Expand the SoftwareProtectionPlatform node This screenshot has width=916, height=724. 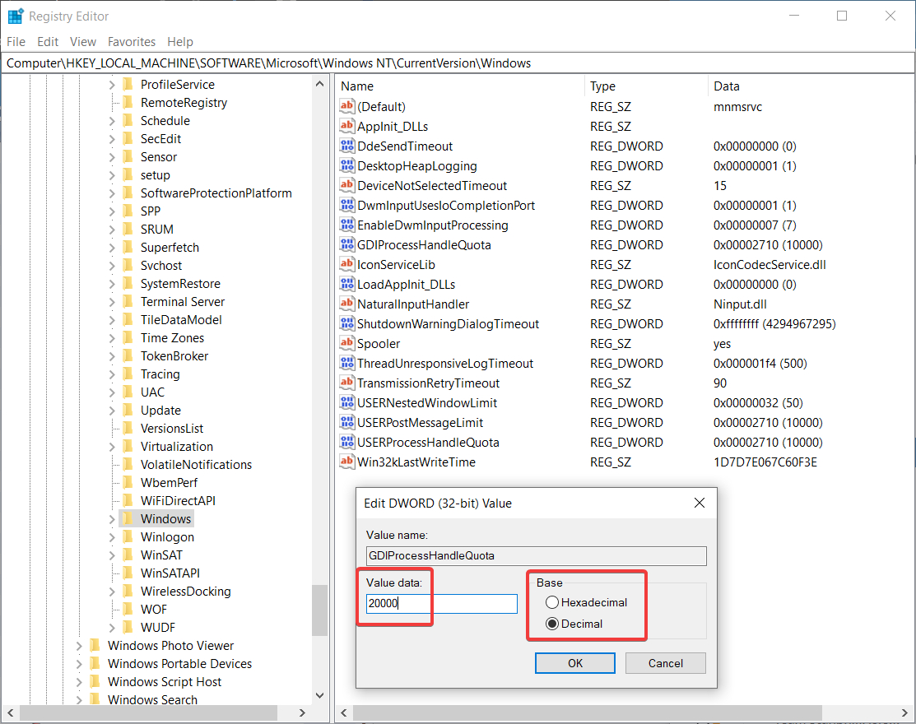point(112,193)
